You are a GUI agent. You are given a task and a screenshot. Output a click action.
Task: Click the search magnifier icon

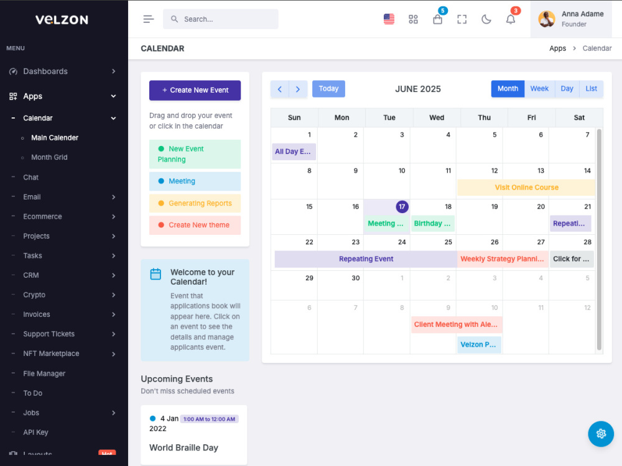[x=174, y=19]
